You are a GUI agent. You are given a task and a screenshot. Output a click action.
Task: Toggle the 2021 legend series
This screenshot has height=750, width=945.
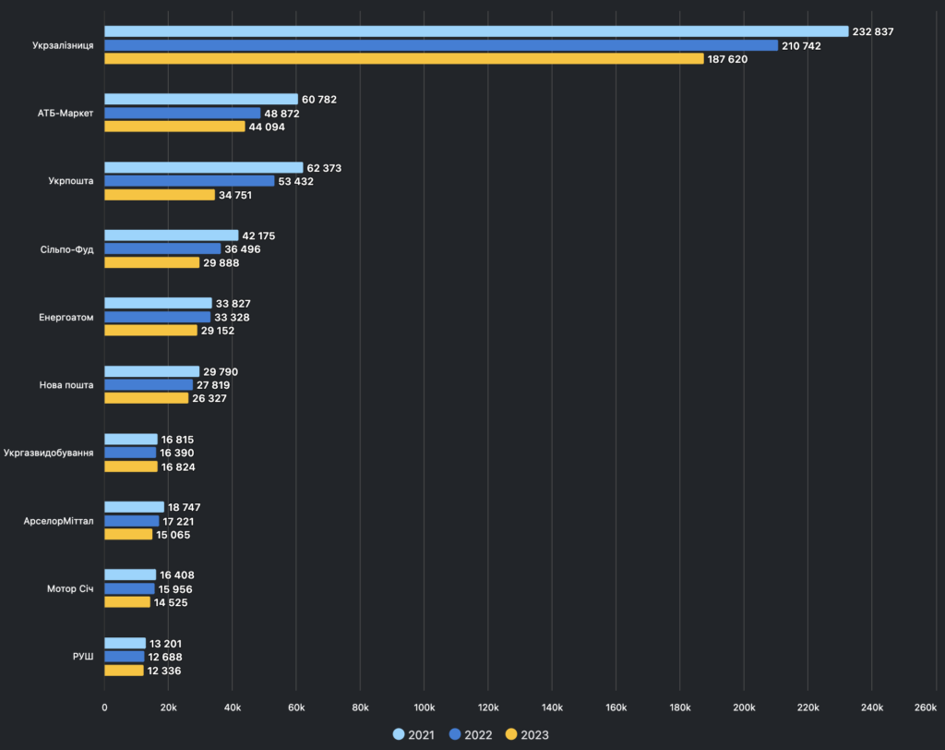pyautogui.click(x=413, y=734)
